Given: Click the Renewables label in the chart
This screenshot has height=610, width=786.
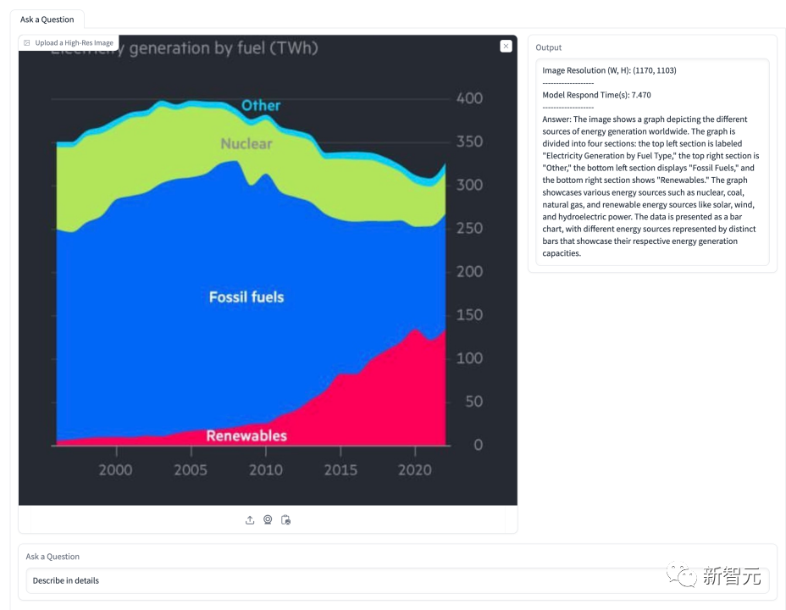Looking at the screenshot, I should (x=246, y=436).
